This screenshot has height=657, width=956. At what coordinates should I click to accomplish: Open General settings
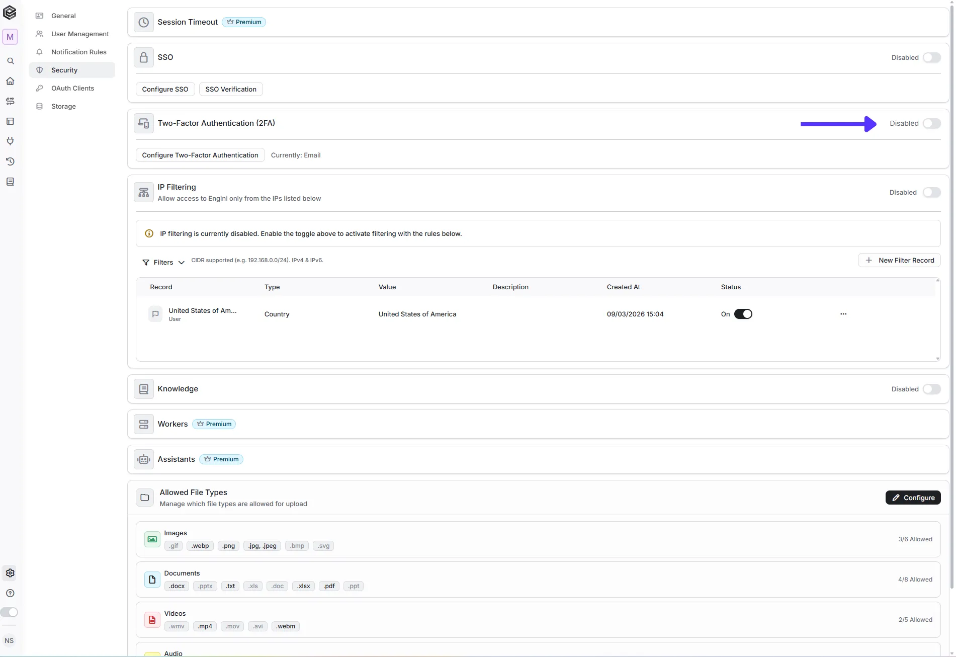coord(72,16)
